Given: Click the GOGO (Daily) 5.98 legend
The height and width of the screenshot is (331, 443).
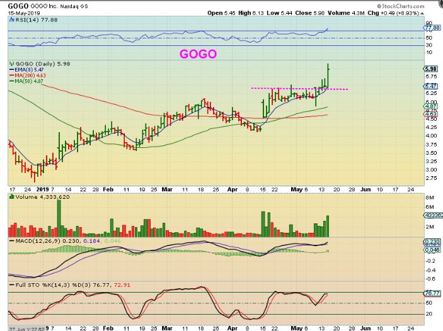Looking at the screenshot, I should [43, 64].
